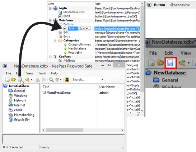Viewport: 196px width, 152px height.
Task: Select the BtOK repository item
Action: coord(67,16)
